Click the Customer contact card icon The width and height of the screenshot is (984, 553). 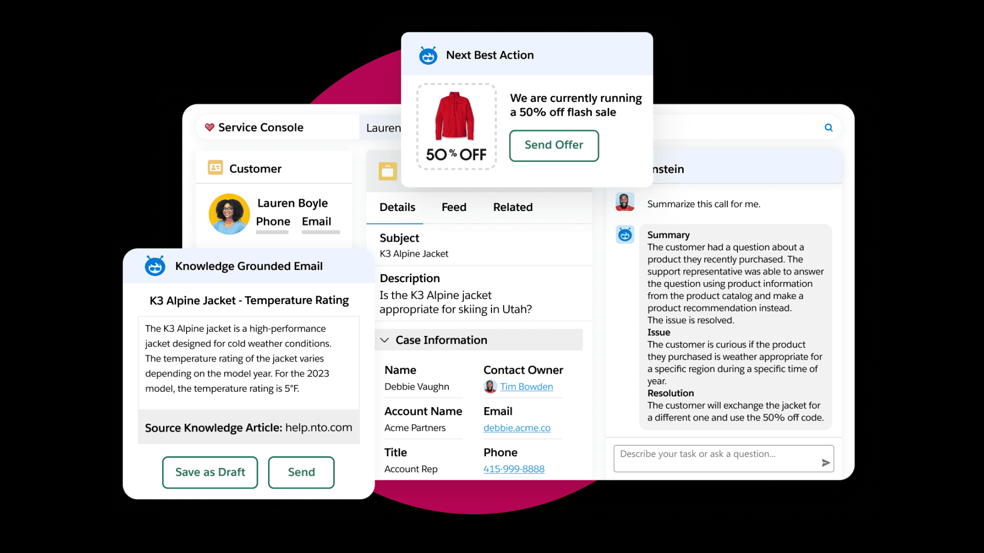[x=215, y=168]
